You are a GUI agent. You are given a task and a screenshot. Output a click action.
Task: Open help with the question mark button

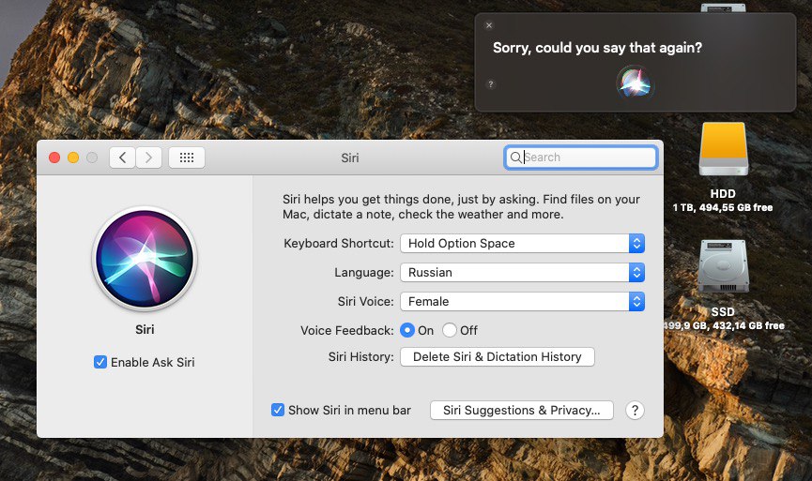pos(635,410)
